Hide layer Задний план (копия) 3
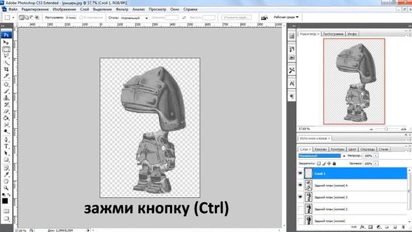 pos(300,197)
